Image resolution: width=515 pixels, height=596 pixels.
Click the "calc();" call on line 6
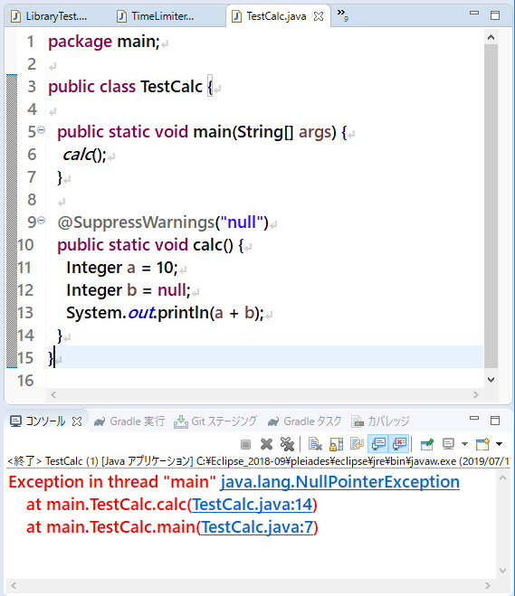tap(84, 155)
